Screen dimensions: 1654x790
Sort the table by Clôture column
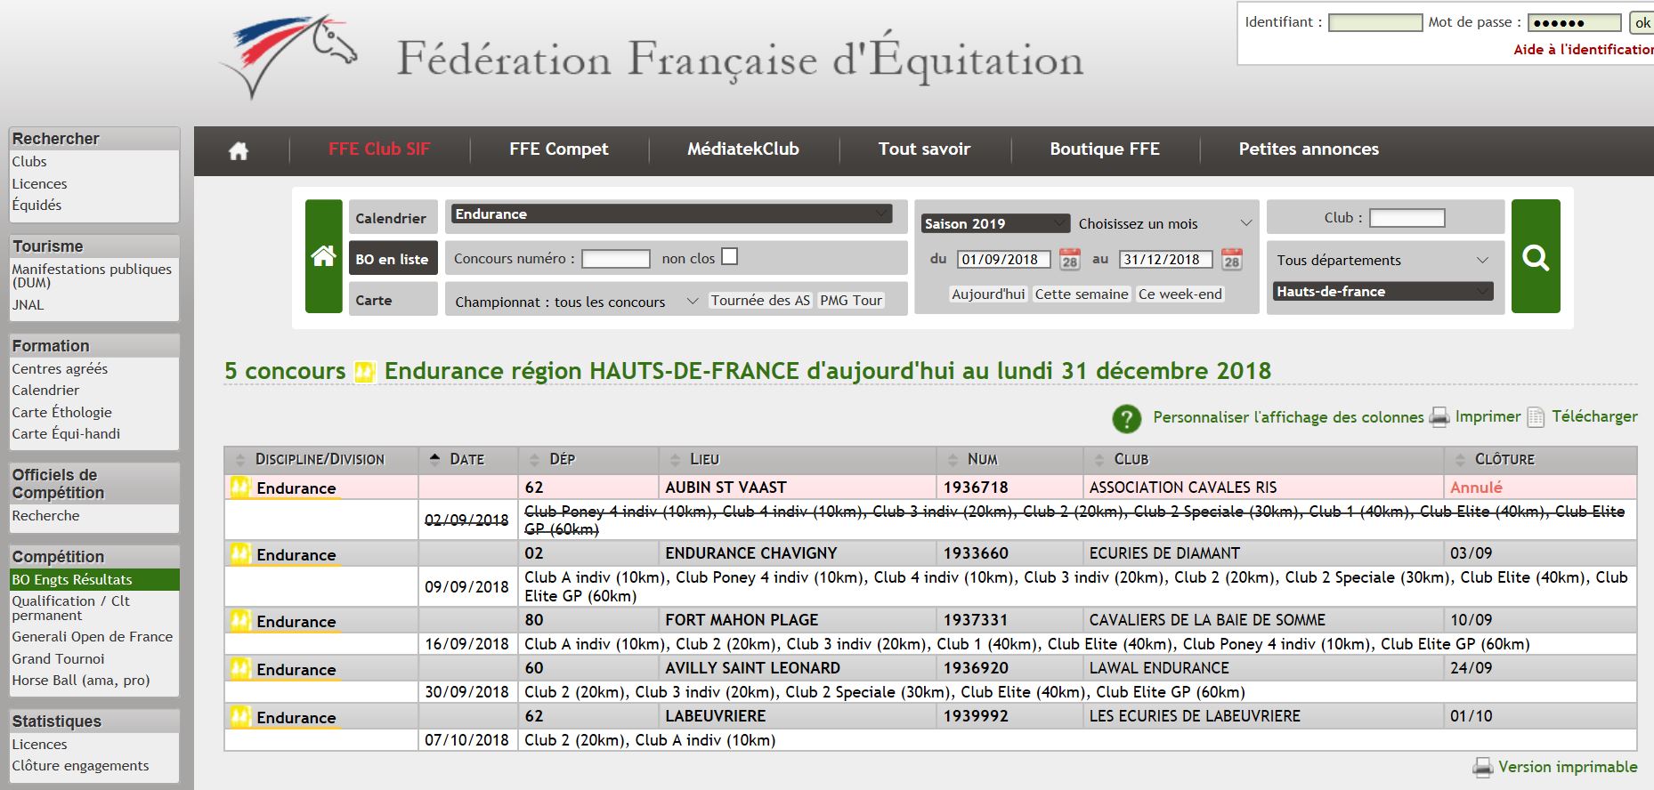[x=1540, y=459]
